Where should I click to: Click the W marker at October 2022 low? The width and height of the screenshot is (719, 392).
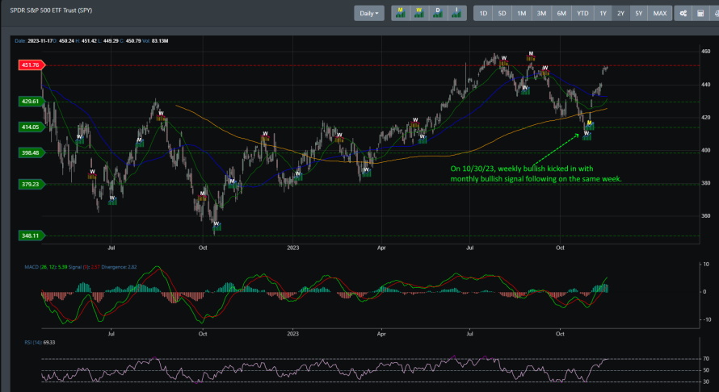[x=217, y=226]
